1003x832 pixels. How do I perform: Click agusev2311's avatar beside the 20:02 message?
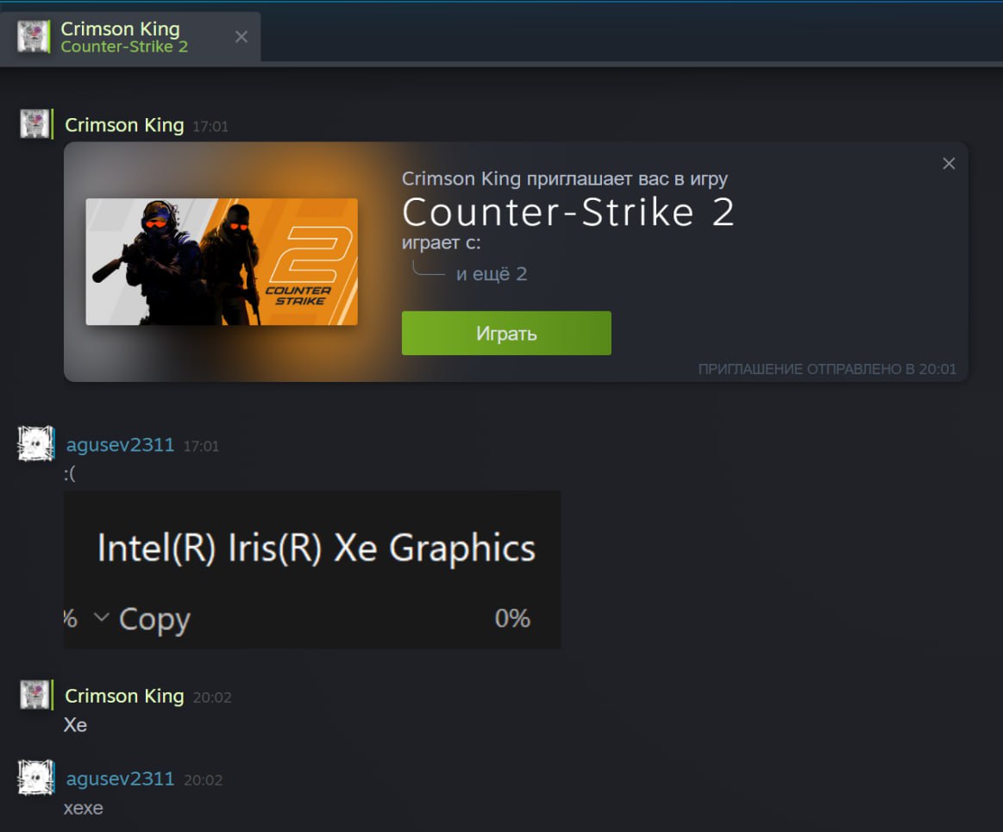(36, 778)
